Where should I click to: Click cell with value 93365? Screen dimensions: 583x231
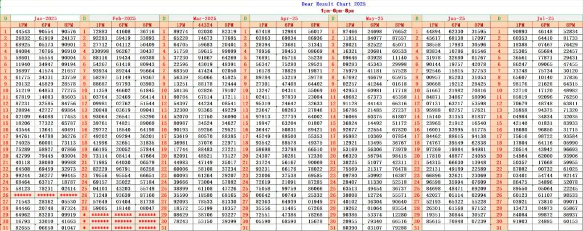[205, 110]
